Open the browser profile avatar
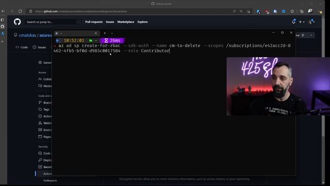Image resolution: width=330 pixels, height=186 pixels. pyautogui.click(x=310, y=11)
